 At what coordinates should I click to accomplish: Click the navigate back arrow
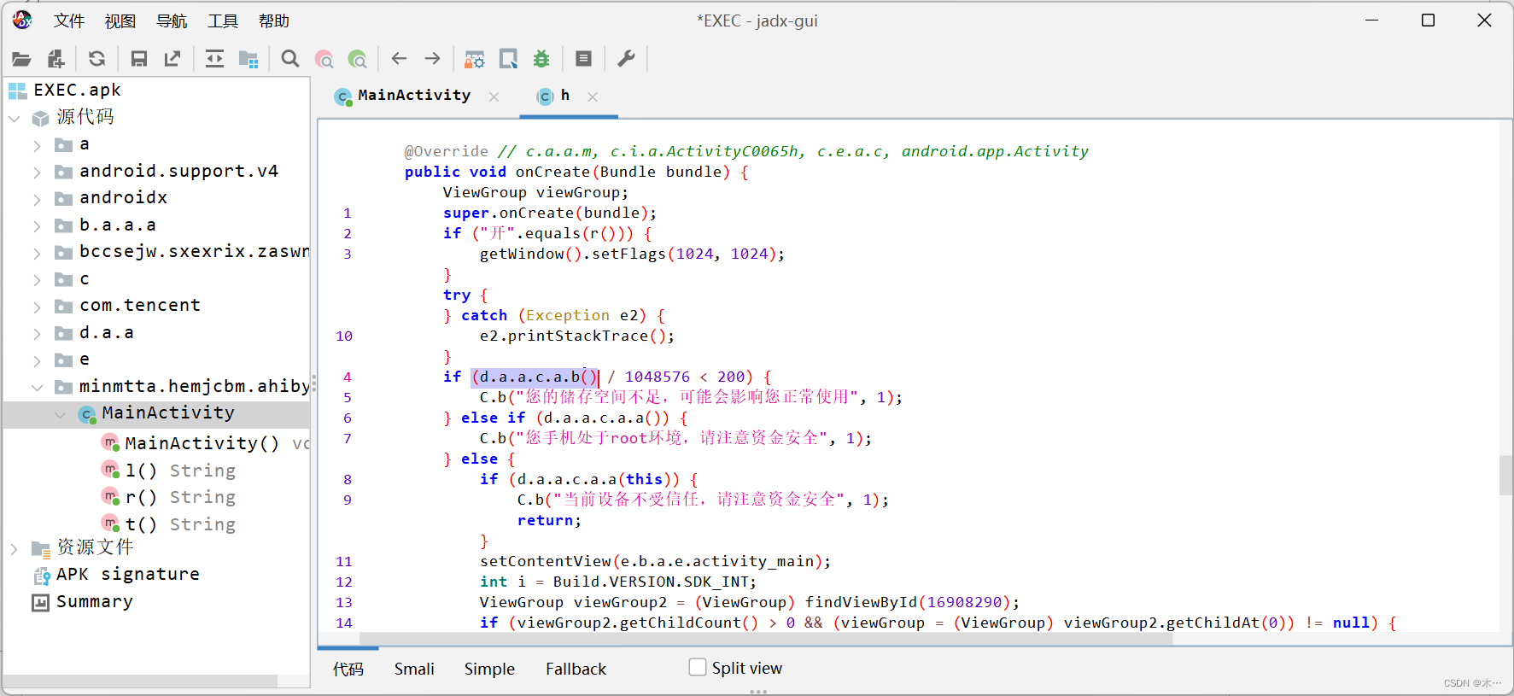[399, 59]
